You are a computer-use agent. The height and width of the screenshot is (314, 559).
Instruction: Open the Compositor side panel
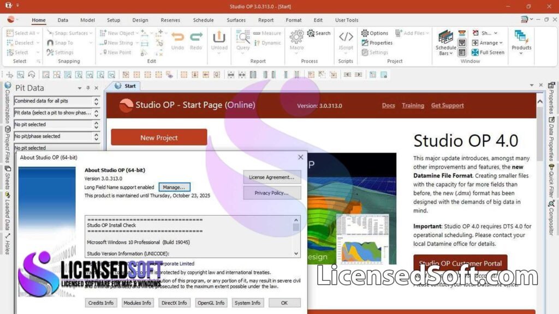pos(551,218)
